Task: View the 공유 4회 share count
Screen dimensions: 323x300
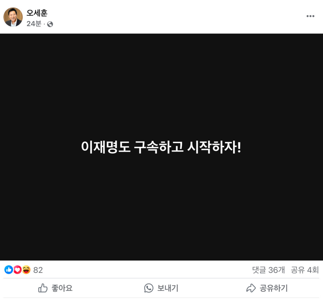Action: (x=305, y=270)
